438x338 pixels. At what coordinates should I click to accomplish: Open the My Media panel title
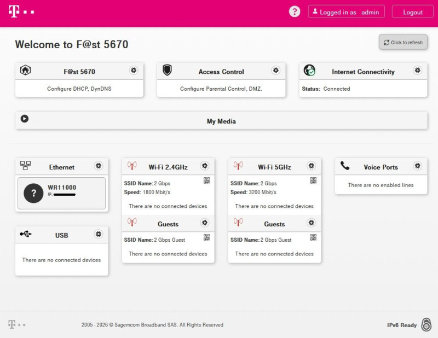tap(221, 121)
